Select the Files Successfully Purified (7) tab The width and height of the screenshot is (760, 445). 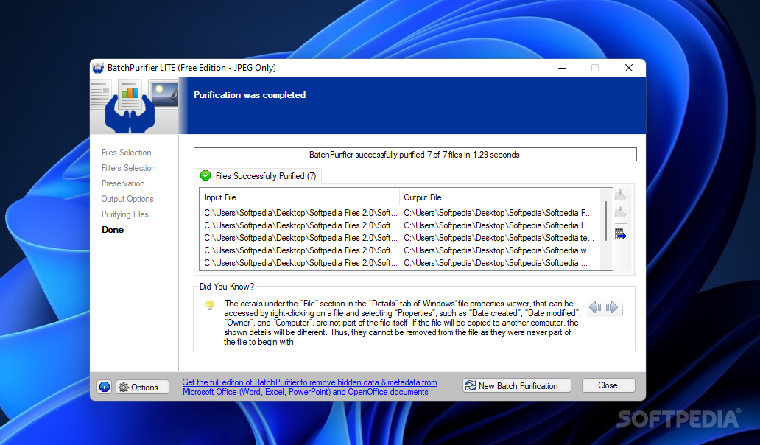click(x=258, y=176)
